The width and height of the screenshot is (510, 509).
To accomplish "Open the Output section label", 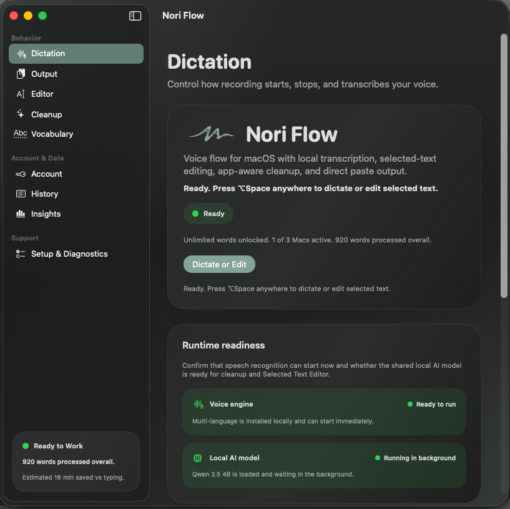I will click(44, 74).
